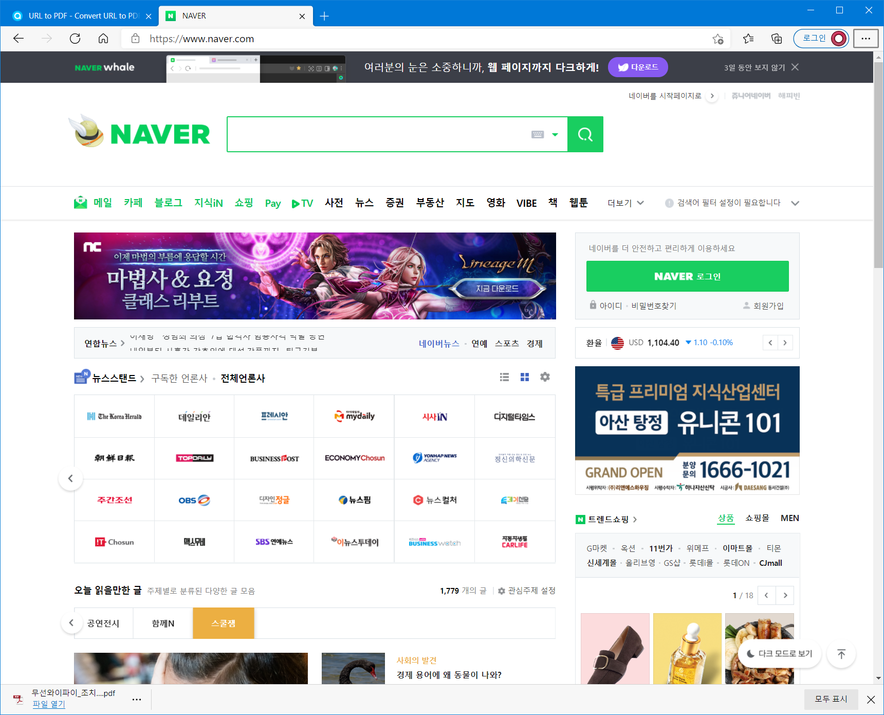
Task: Go to browser home page
Action: 103,39
